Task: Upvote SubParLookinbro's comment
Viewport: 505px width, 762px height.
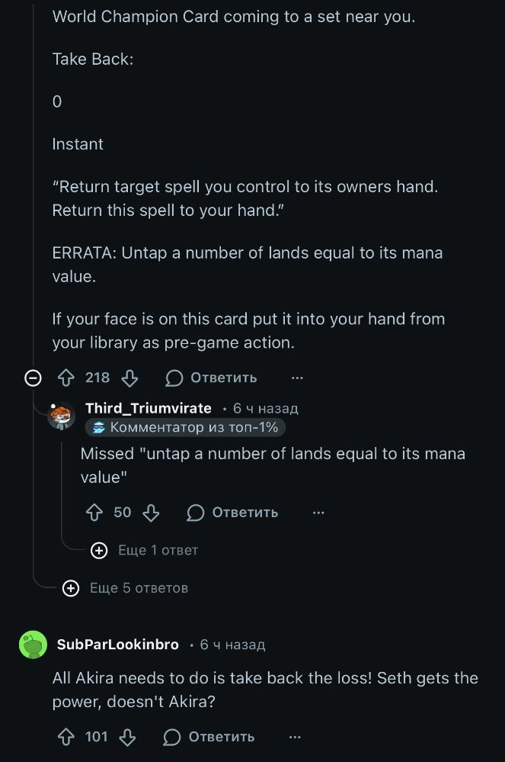Action: pos(66,737)
